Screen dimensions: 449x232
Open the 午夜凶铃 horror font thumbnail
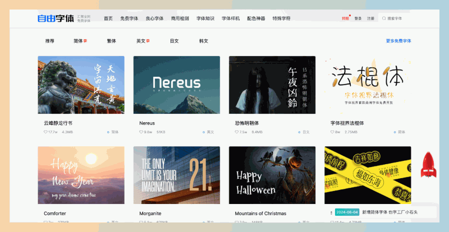click(272, 85)
